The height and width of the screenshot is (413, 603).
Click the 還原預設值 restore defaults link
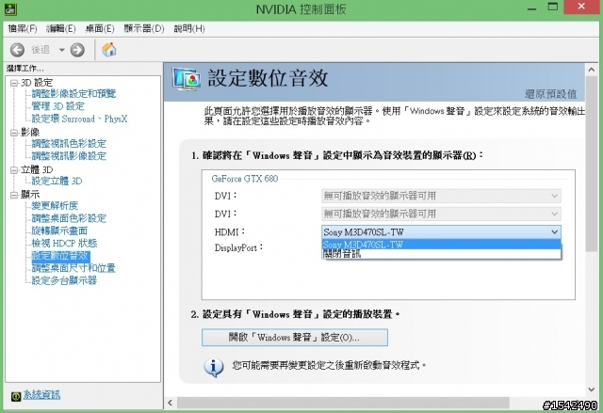tap(550, 94)
